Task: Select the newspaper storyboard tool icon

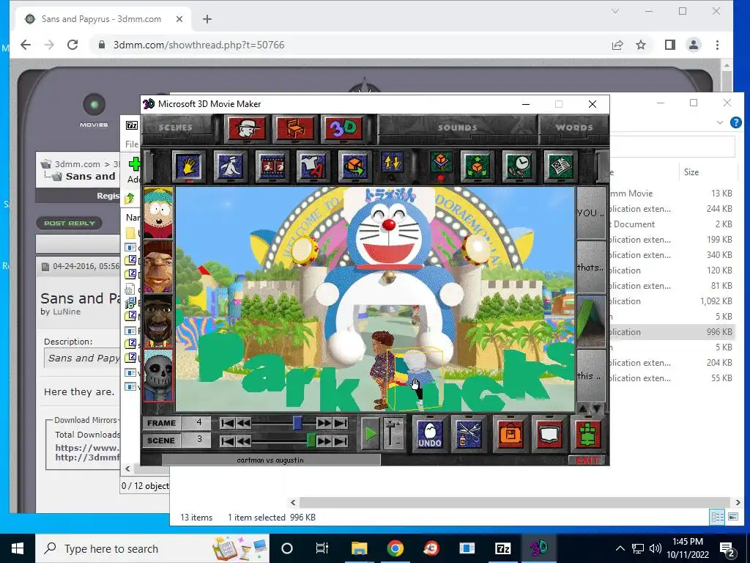Action: tap(560, 166)
